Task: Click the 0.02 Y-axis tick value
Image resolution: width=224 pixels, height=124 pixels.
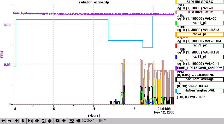Action: point(7,64)
